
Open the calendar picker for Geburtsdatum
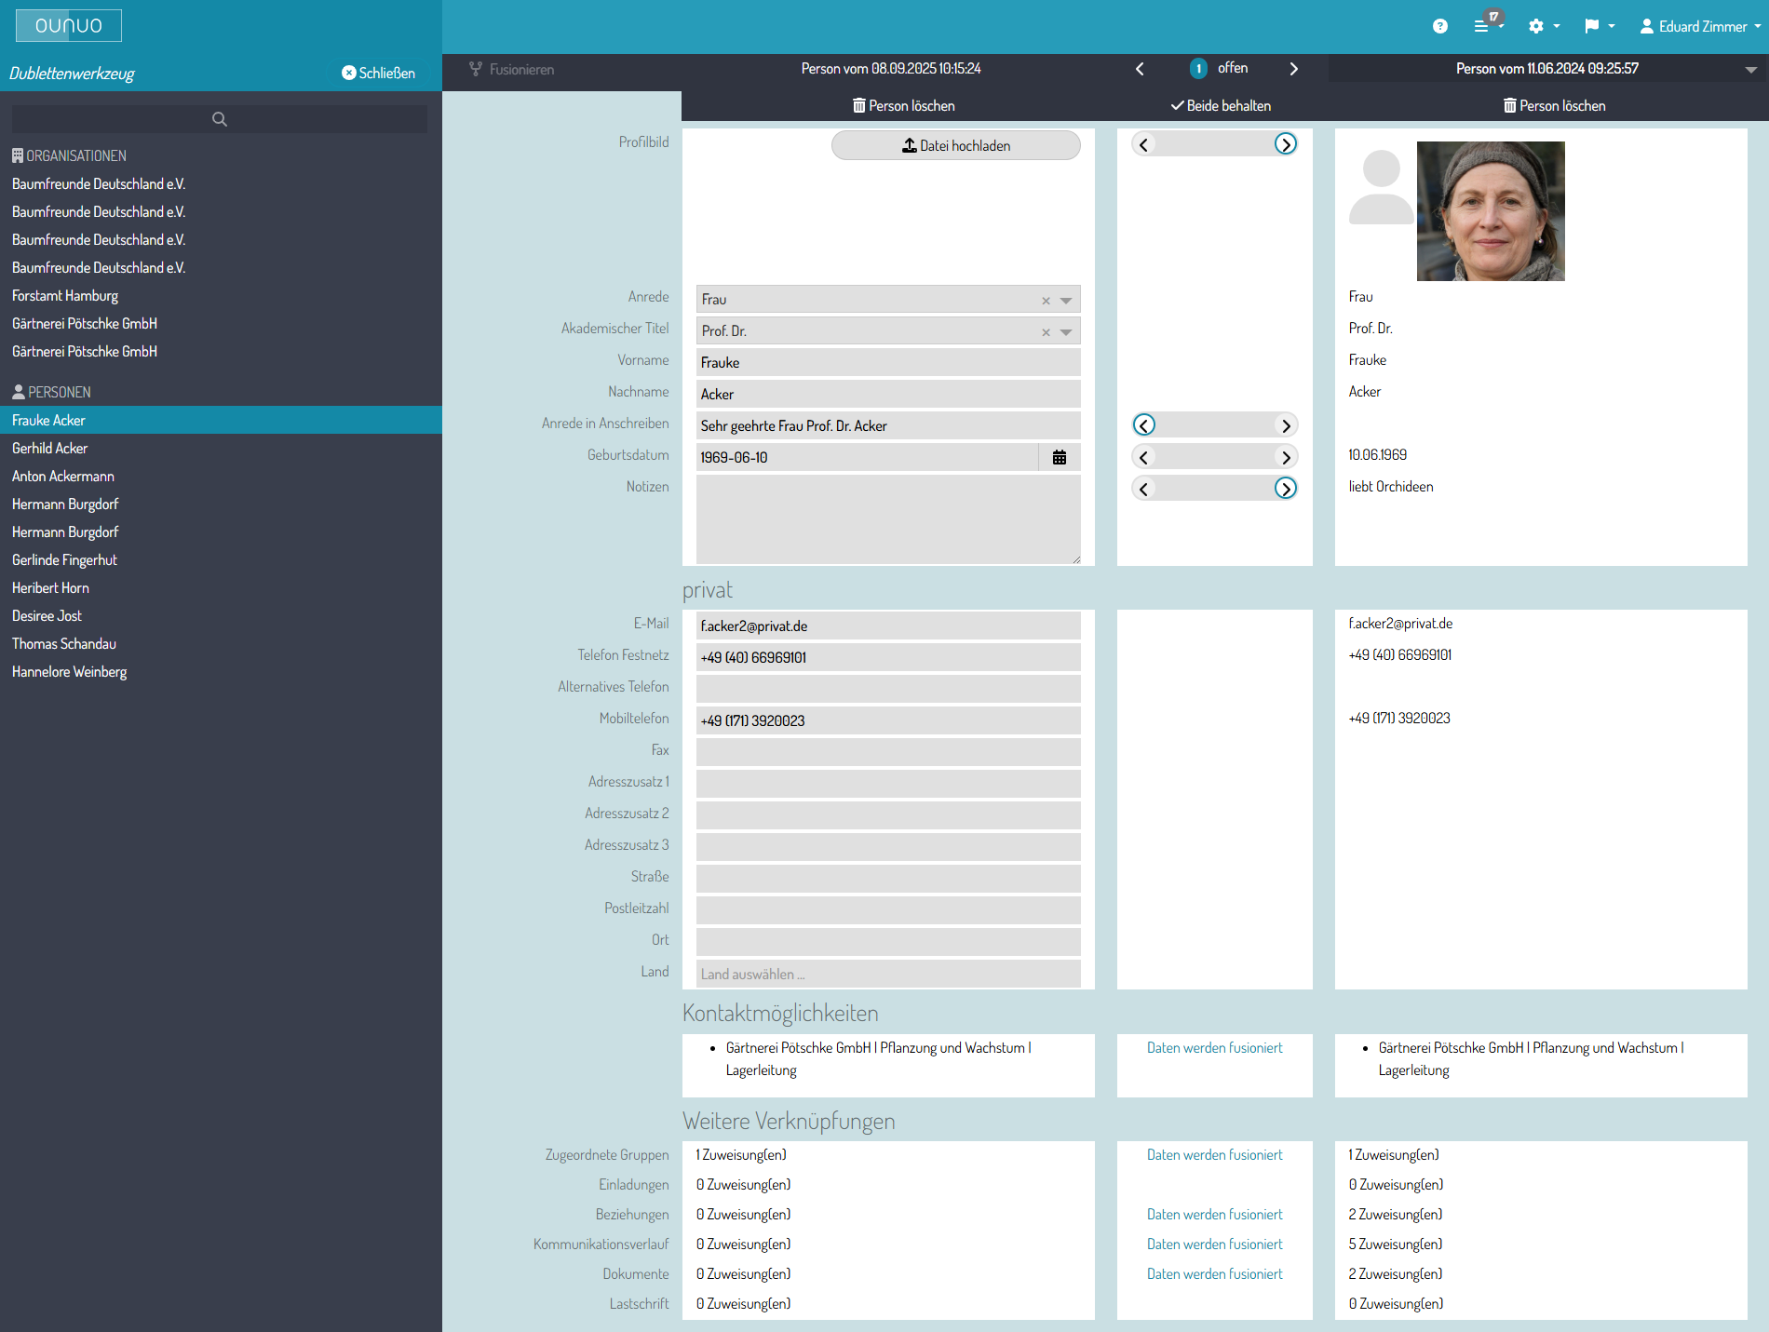click(x=1060, y=457)
